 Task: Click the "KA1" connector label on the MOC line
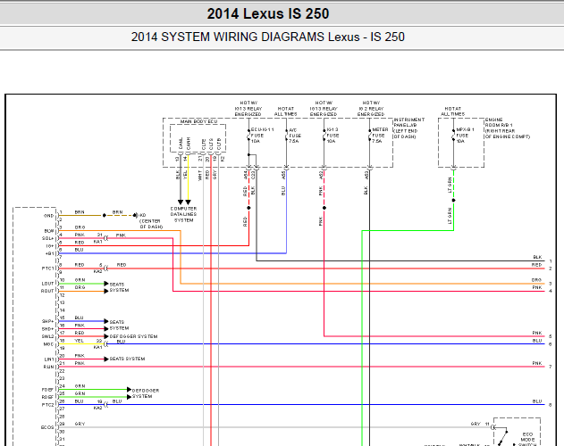(97, 348)
